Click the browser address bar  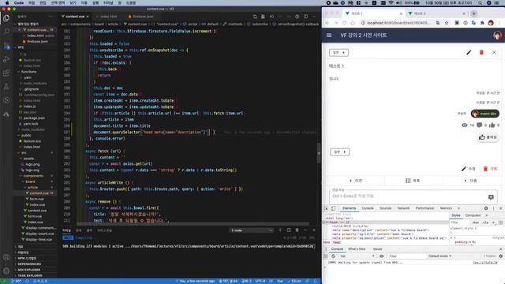(x=398, y=23)
